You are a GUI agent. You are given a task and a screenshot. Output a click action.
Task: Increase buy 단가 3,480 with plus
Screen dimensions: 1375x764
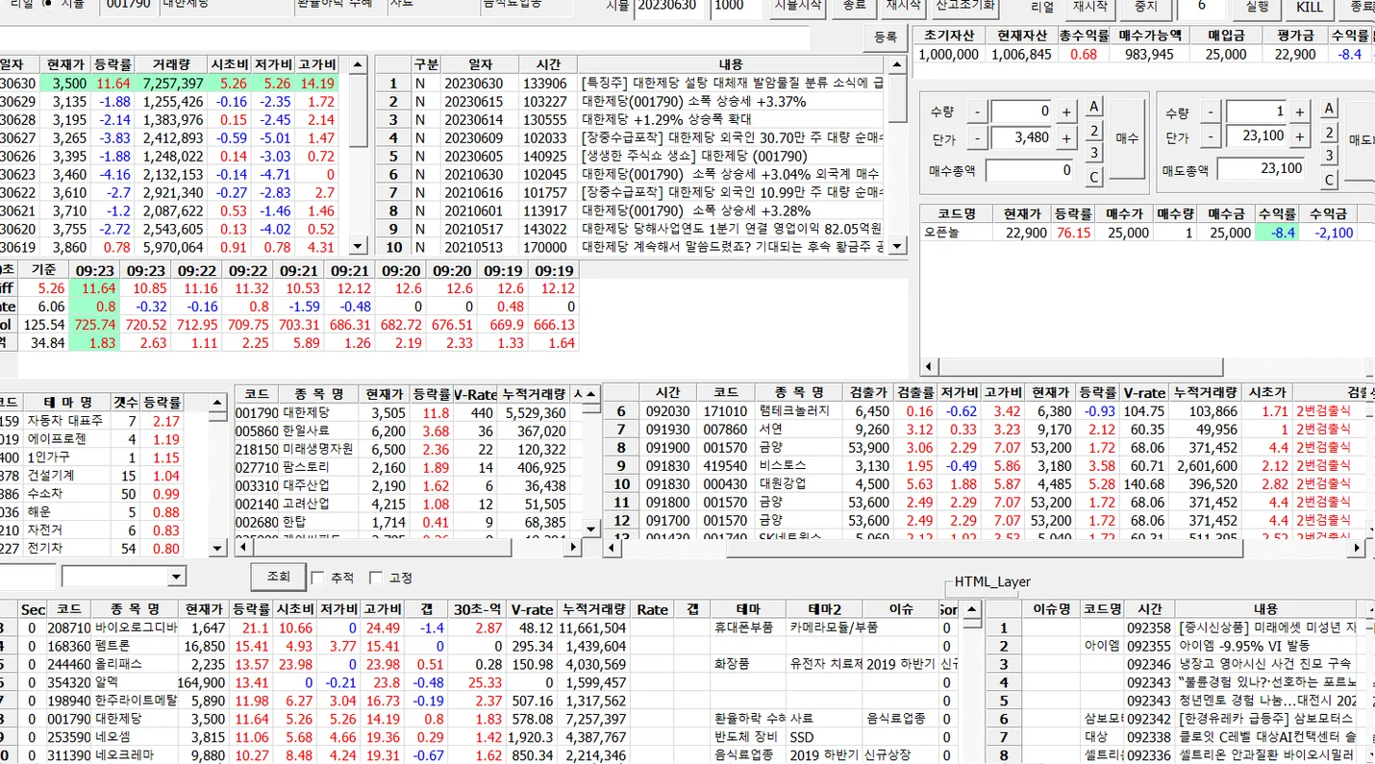click(x=1066, y=138)
